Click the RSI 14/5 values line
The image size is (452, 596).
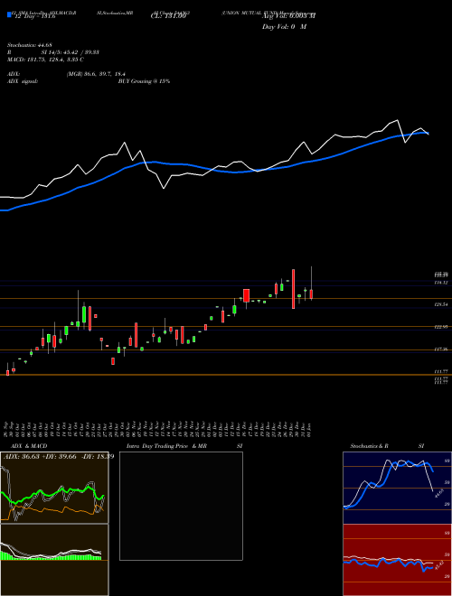pos(53,52)
